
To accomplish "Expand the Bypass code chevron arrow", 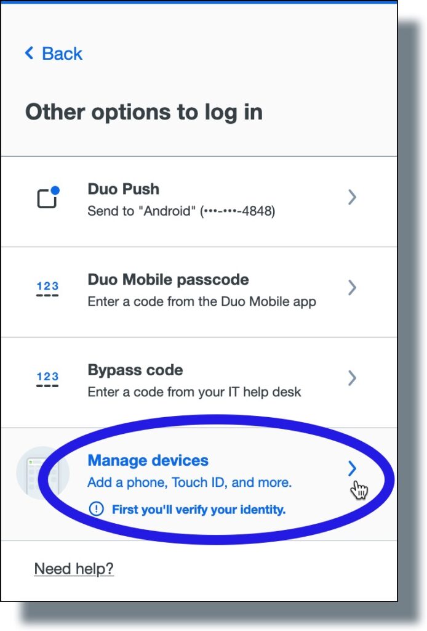I will point(352,377).
